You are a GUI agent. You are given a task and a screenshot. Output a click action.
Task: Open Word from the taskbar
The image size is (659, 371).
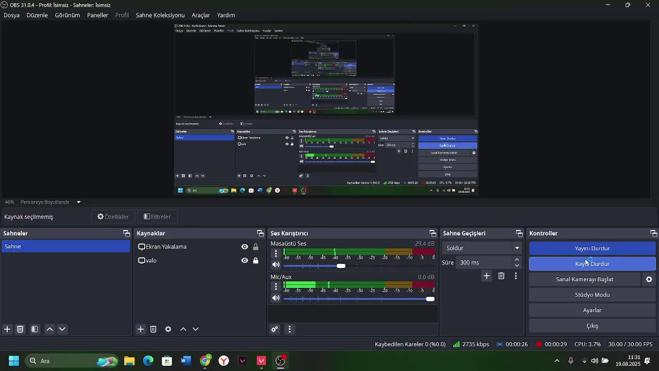pyautogui.click(x=186, y=361)
